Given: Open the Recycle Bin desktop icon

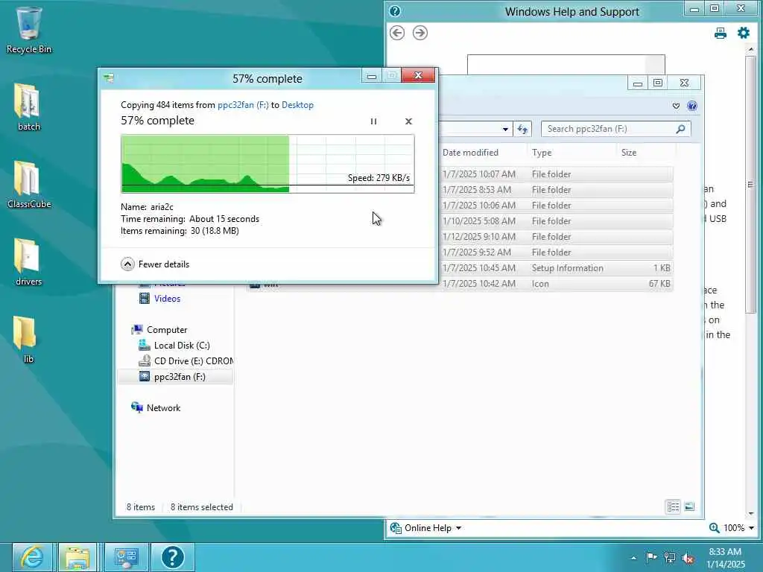Looking at the screenshot, I should [29, 30].
